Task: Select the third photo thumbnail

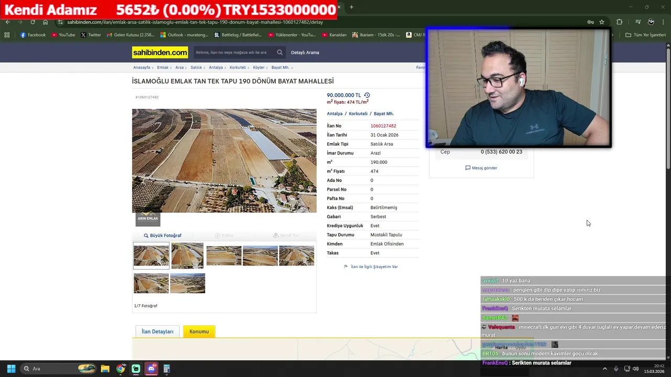Action: point(224,256)
